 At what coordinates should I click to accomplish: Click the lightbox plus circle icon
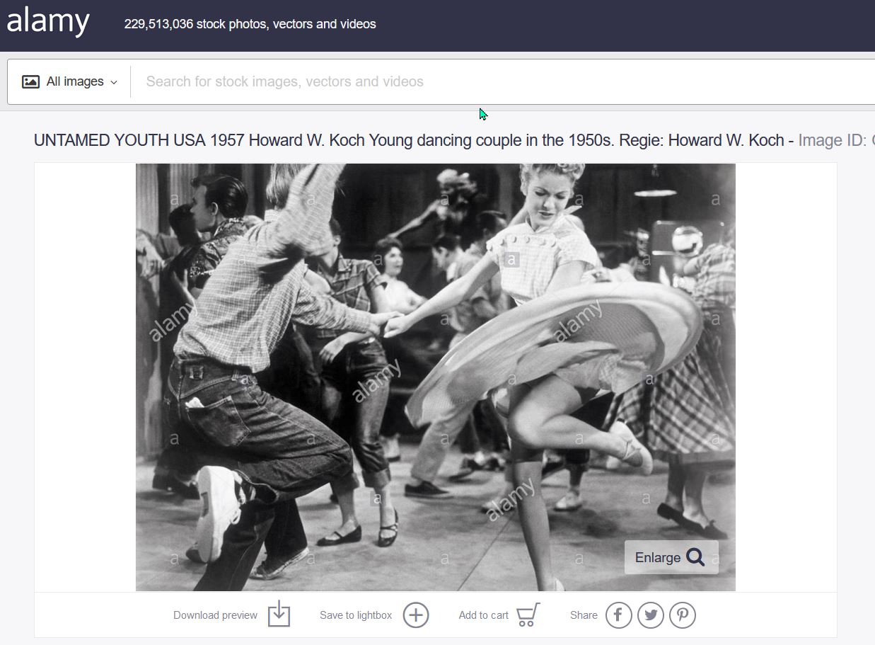(x=416, y=615)
